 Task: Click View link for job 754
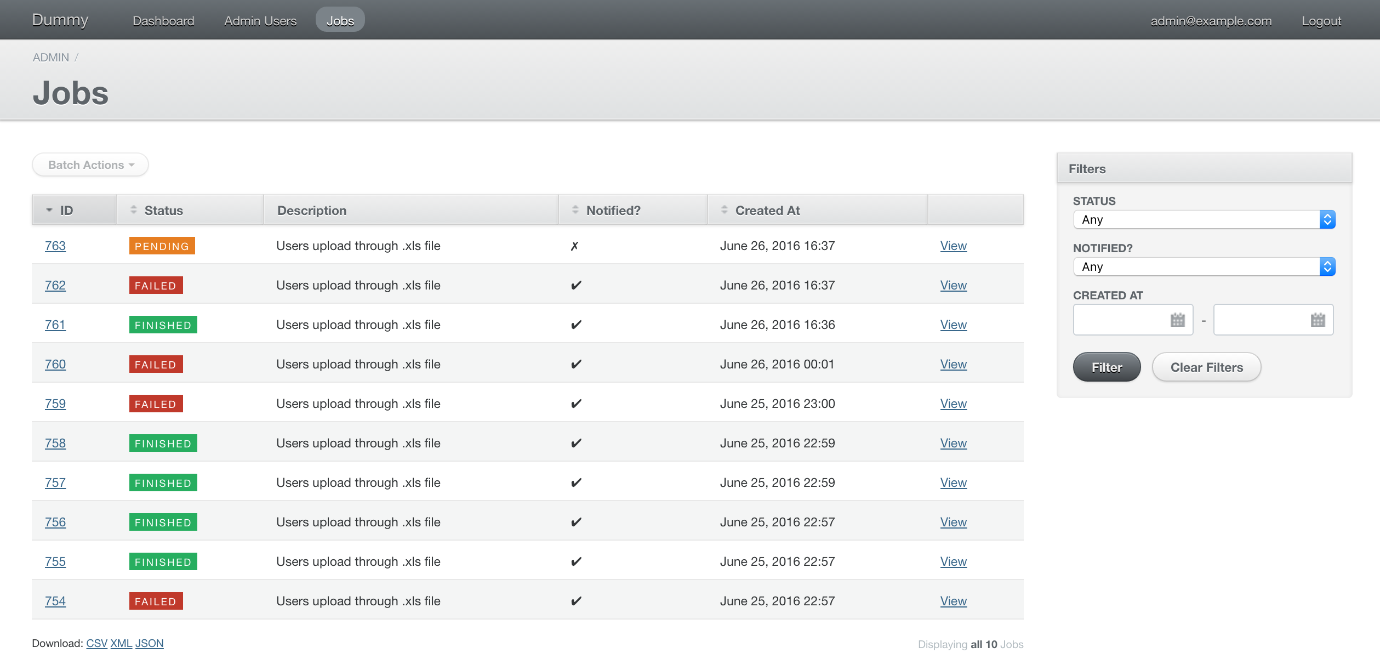953,601
